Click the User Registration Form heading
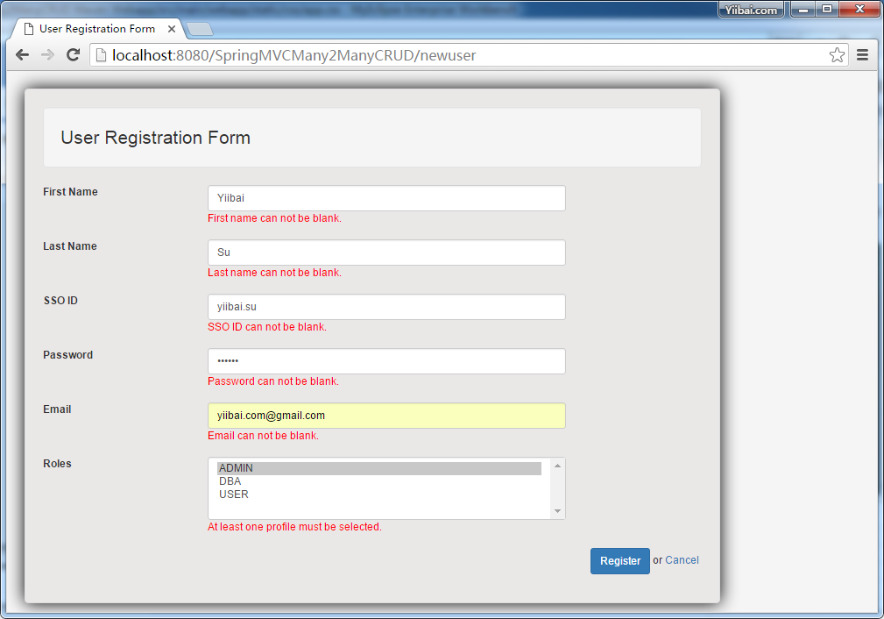This screenshot has width=884, height=619. coord(156,138)
